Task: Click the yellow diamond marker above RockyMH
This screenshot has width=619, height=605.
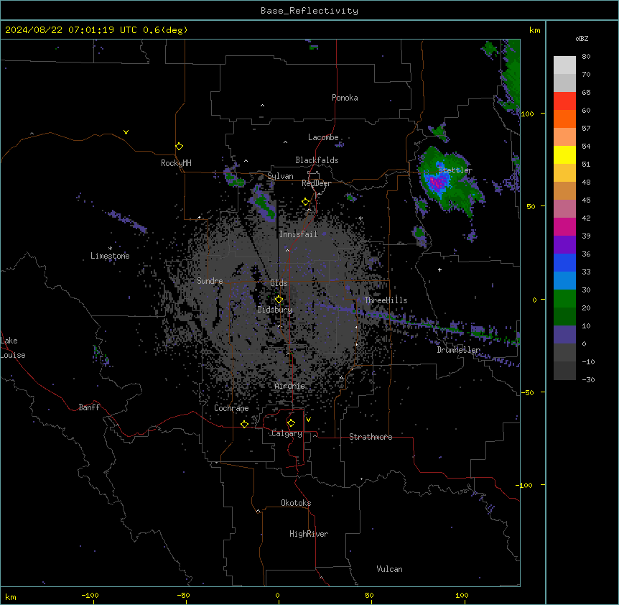Action: click(x=180, y=147)
